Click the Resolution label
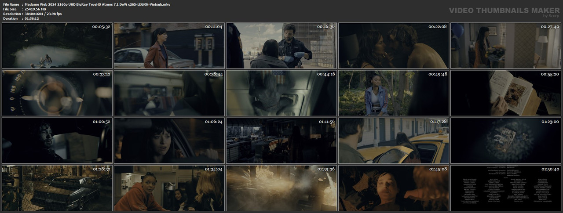Screen dimensions: 563x213 coord(11,14)
